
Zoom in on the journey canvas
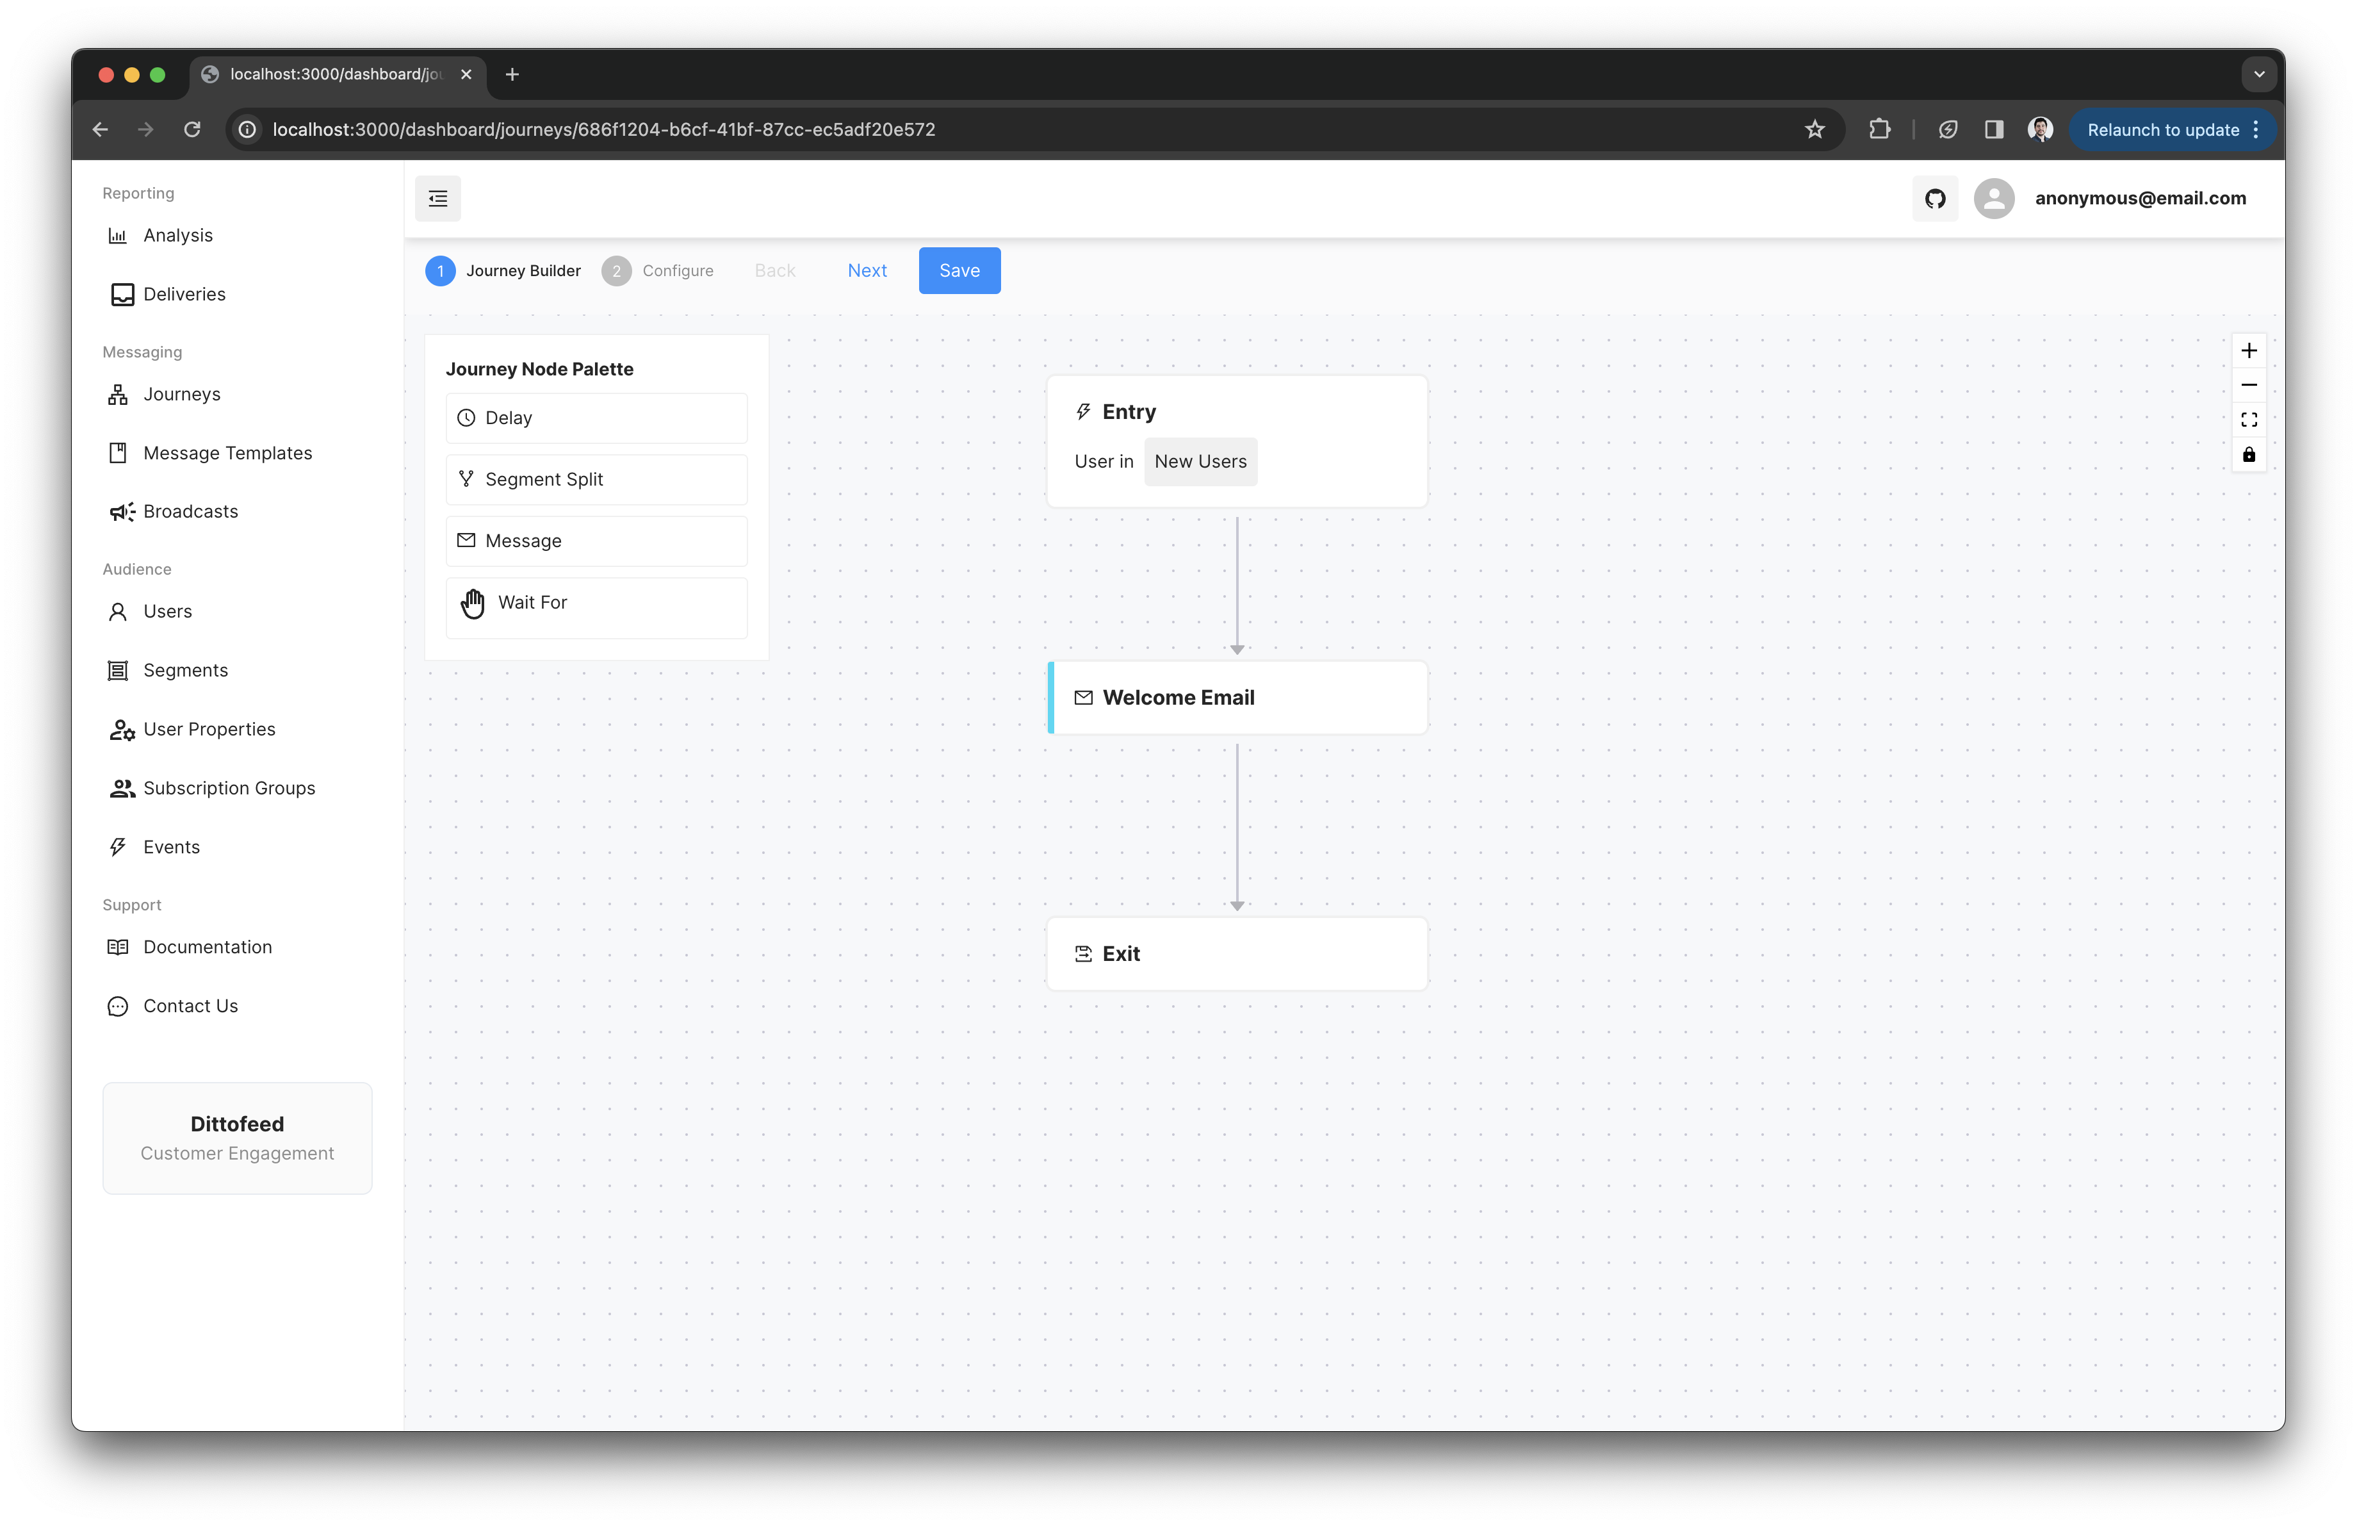[x=2248, y=350]
